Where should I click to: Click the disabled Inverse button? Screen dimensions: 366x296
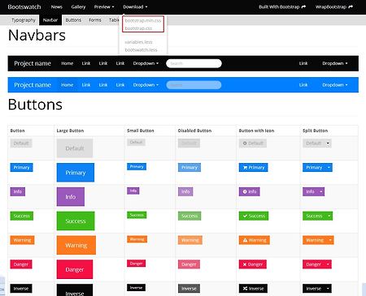189,289
